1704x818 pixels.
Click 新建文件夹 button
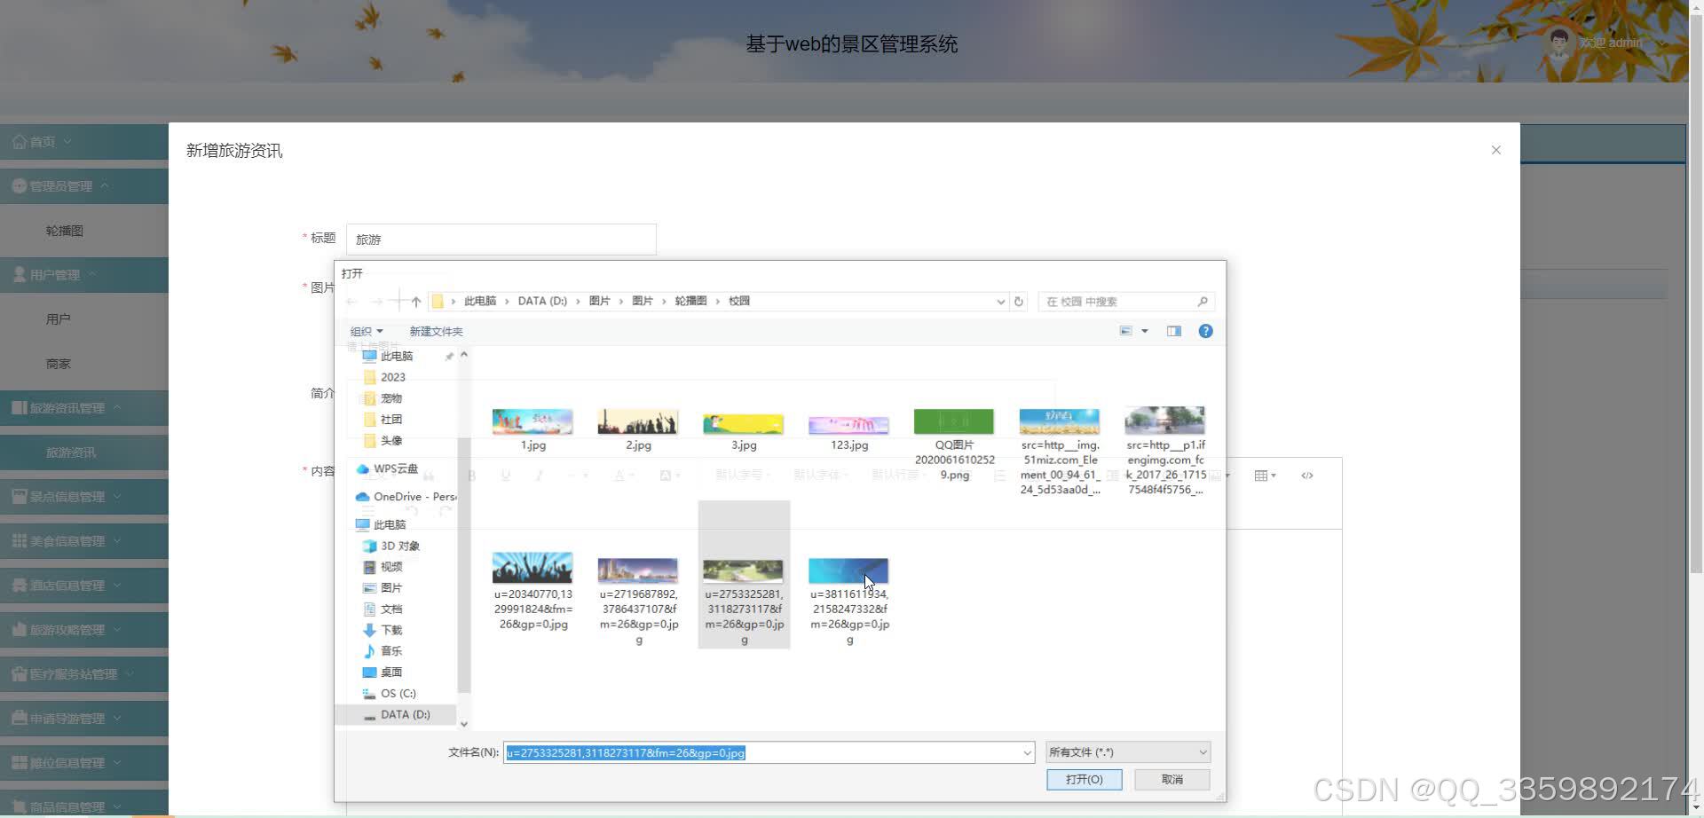436,331
